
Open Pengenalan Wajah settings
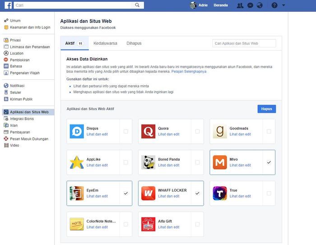pyautogui.click(x=25, y=73)
